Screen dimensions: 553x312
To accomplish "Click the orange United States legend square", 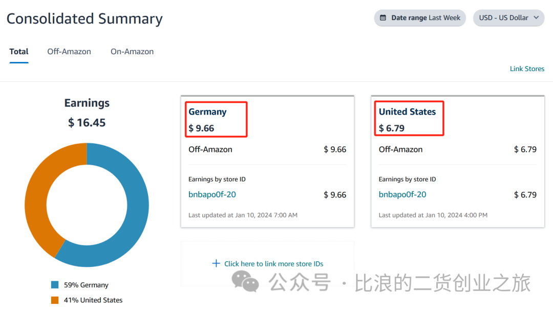I will [x=55, y=300].
